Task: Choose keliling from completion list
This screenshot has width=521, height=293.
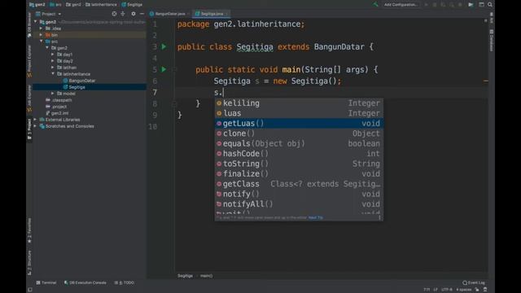Action: coord(299,103)
